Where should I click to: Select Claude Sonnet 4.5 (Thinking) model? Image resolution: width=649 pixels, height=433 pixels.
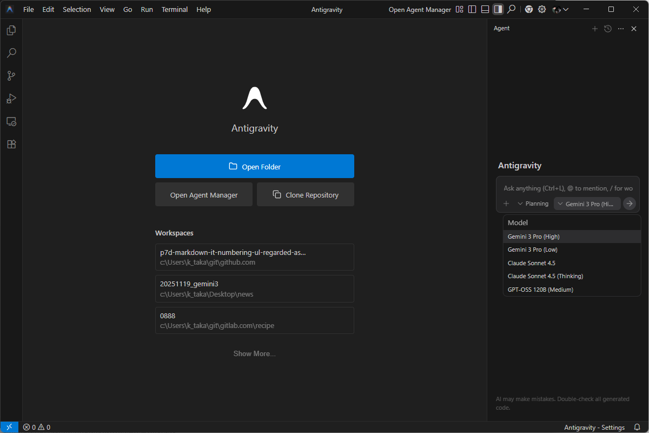pyautogui.click(x=545, y=276)
